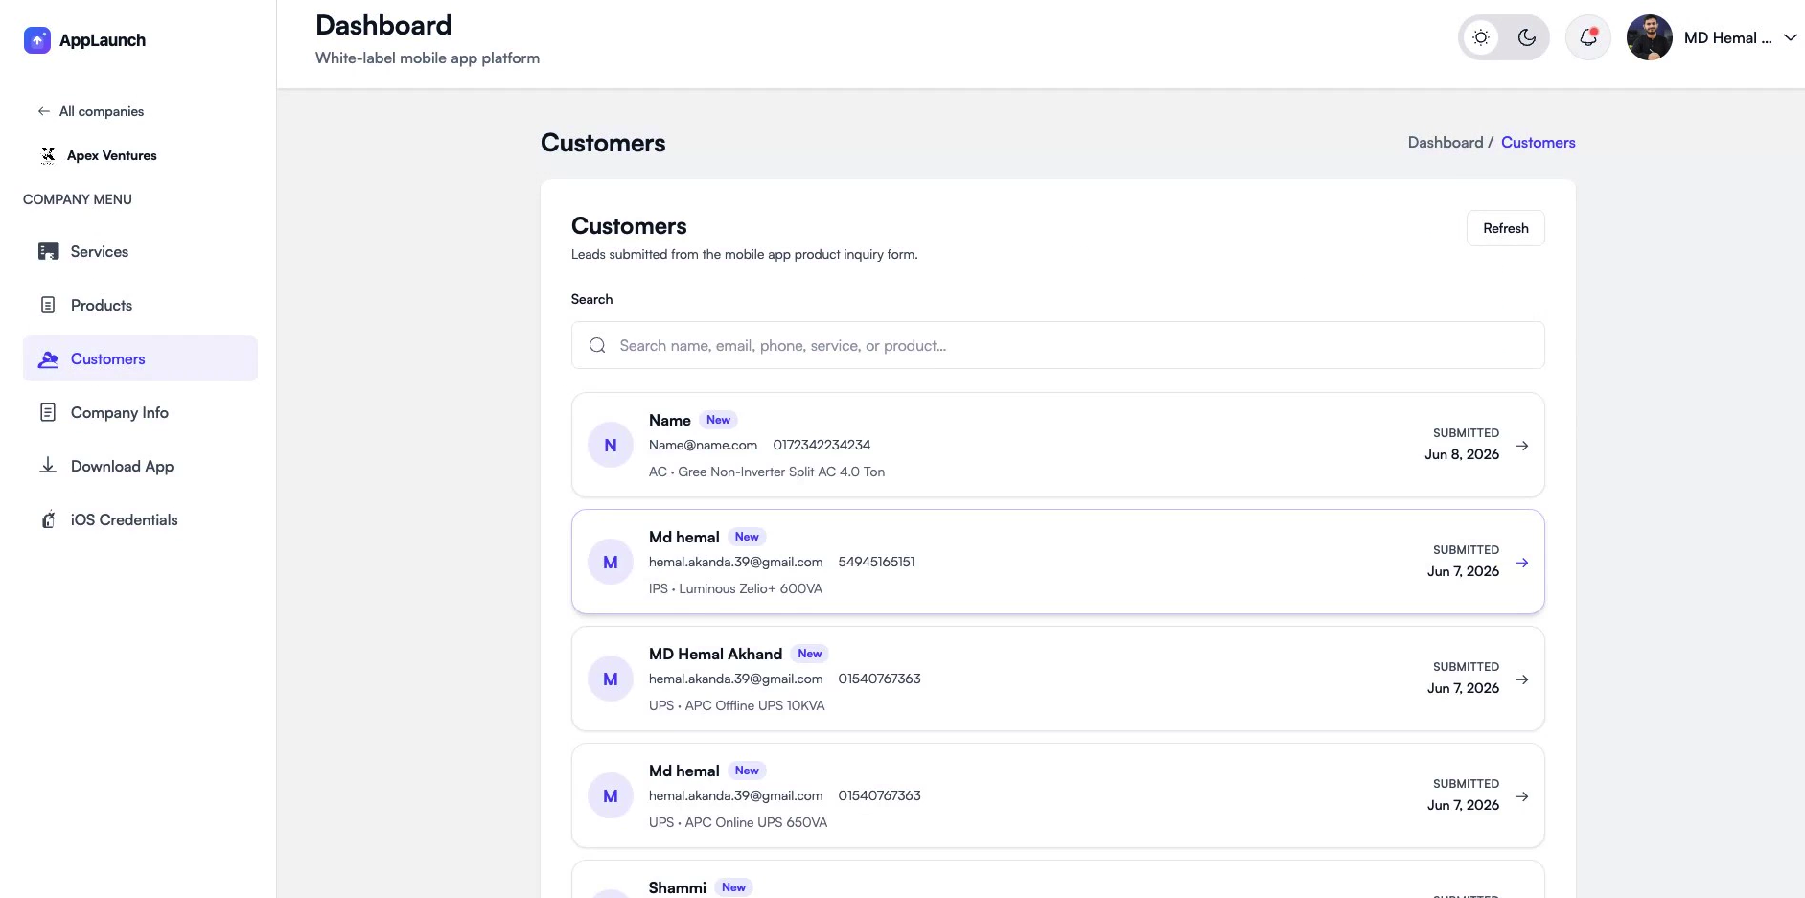Viewport: 1805px width, 898px height.
Task: Focus the customer search field
Action: [1057, 345]
